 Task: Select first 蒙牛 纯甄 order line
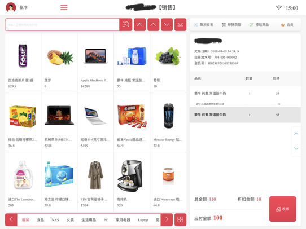click(x=245, y=94)
